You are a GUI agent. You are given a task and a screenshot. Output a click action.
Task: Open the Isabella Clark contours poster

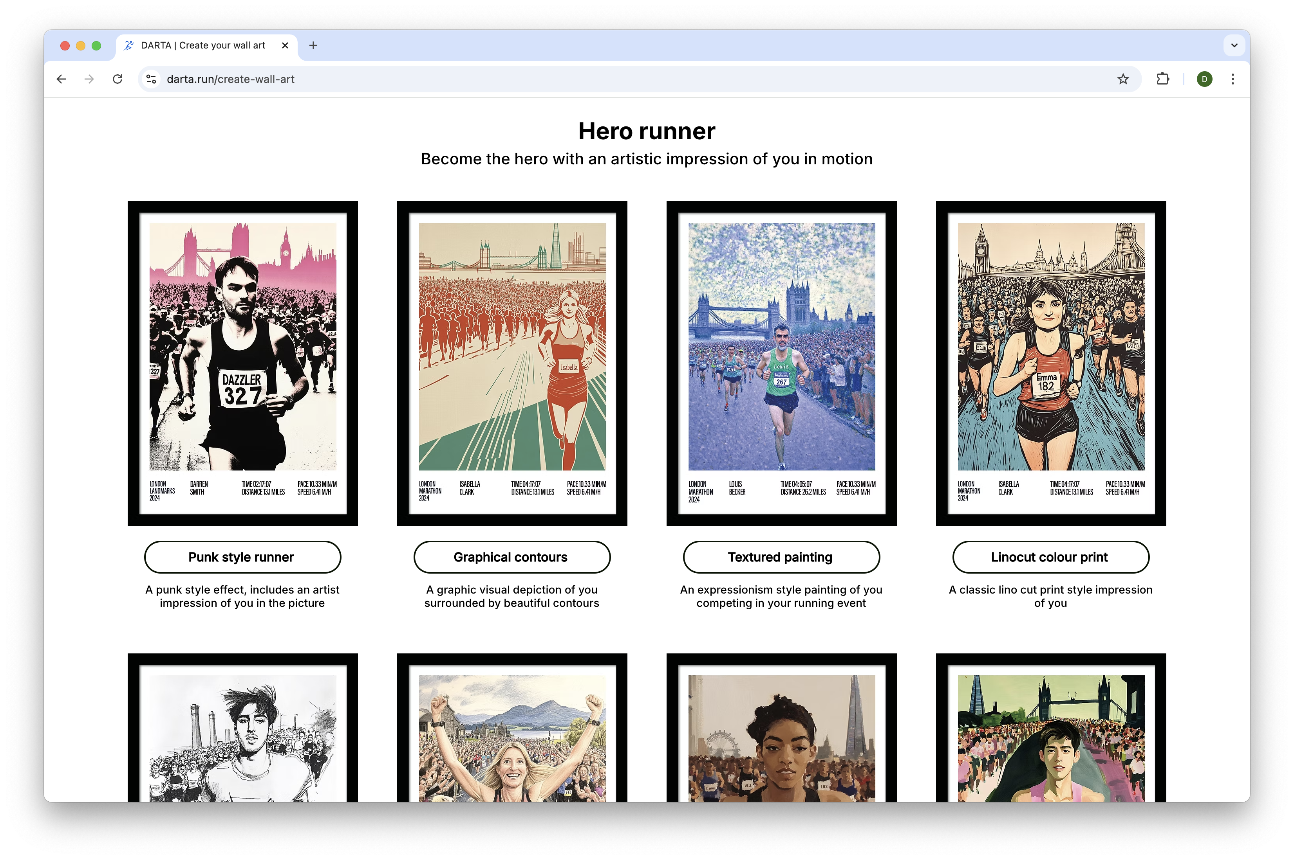pos(511,362)
